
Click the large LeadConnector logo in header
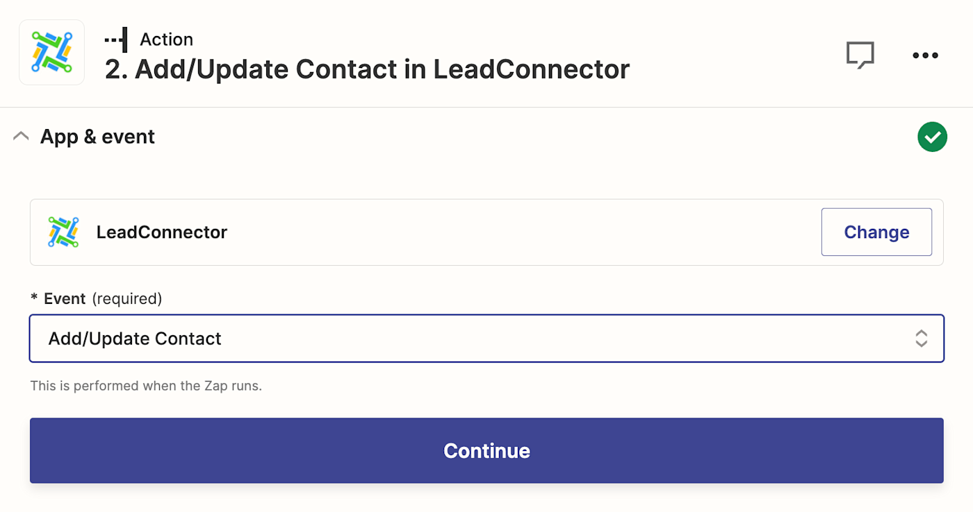(x=51, y=53)
